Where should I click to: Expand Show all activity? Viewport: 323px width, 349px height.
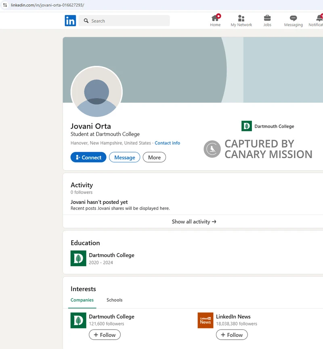tap(194, 222)
